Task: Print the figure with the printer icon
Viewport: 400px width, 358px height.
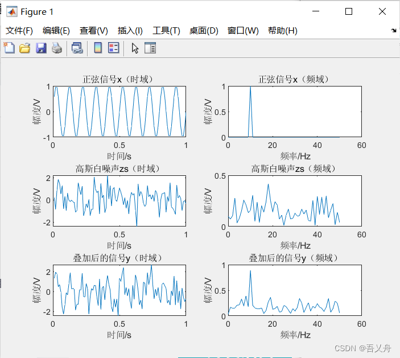Action: 57,48
